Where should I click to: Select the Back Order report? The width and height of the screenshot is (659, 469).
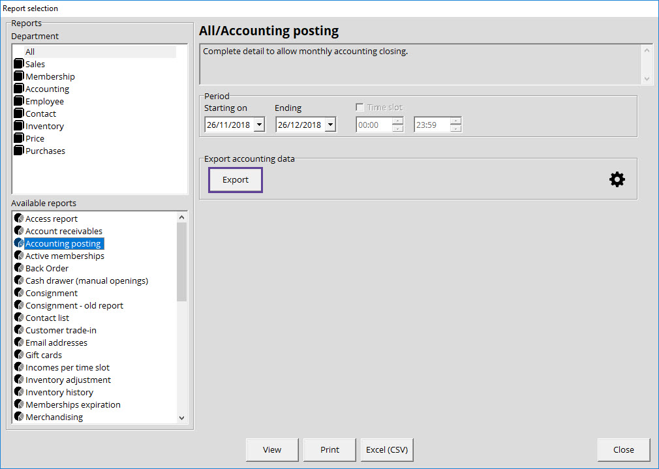47,267
